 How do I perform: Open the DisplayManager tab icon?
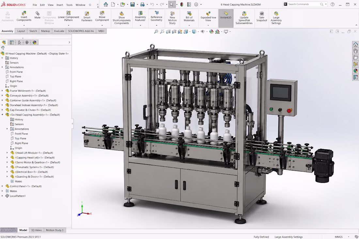(x=34, y=42)
